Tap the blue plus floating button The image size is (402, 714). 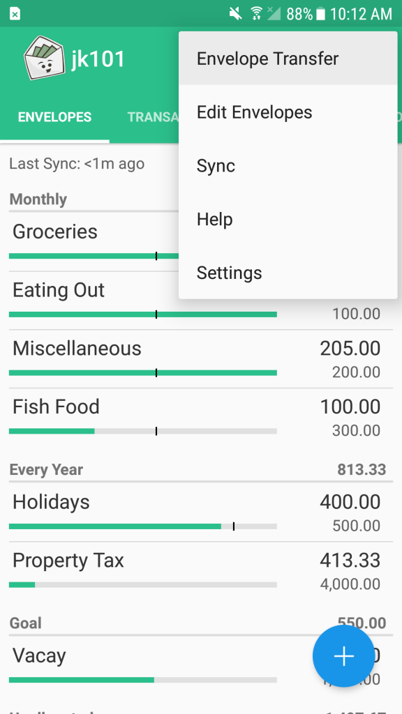click(343, 655)
